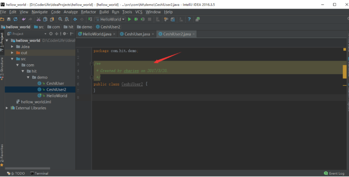Open the HelloWorld run configuration dropdown
This screenshot has width=349, height=177.
[x=110, y=19]
